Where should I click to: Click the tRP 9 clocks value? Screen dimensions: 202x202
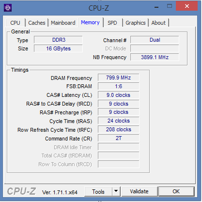(119, 112)
